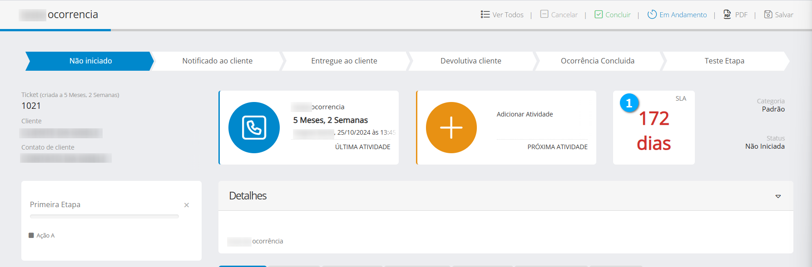Toggle the Ação A checkbox
This screenshot has height=267, width=812.
pyautogui.click(x=31, y=235)
